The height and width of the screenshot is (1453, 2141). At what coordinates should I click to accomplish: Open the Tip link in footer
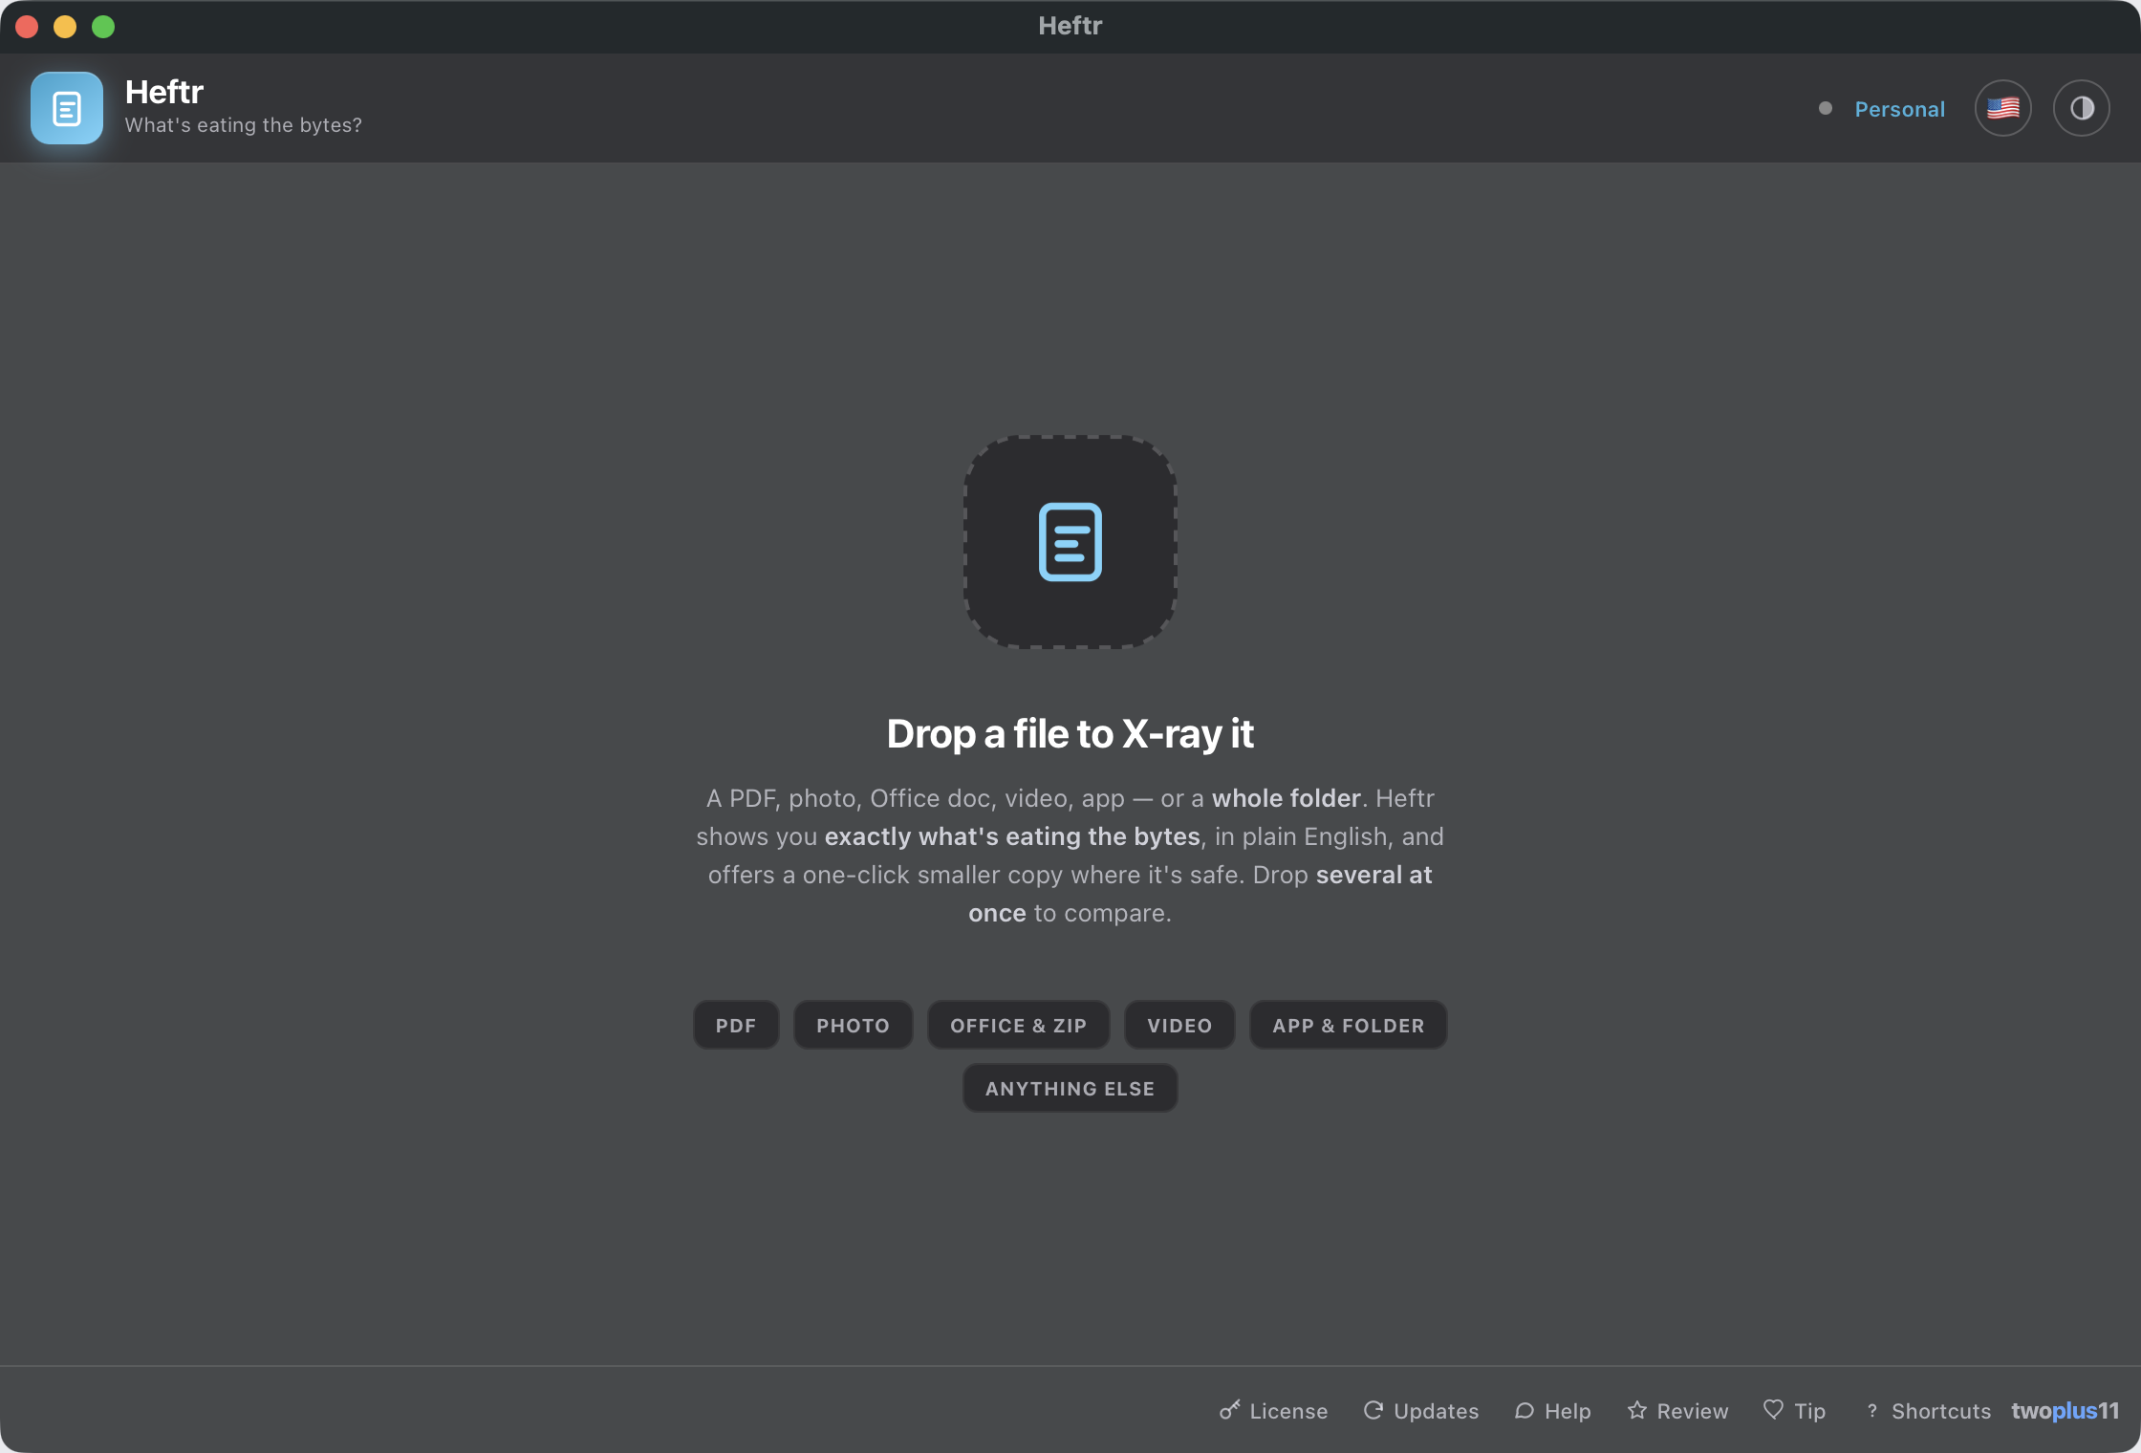[x=1794, y=1411]
